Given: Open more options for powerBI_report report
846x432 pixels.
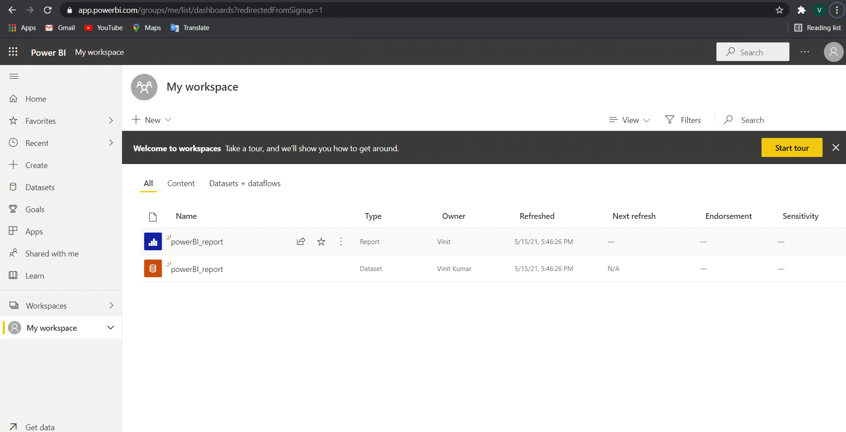Looking at the screenshot, I should [x=341, y=241].
